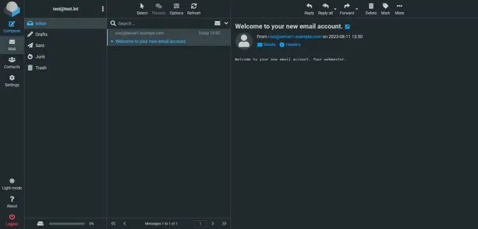
Task: Click the disk quota usage bar
Action: [67, 224]
